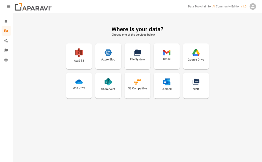Choose the S3 Compatible cubes icon
The image size is (262, 162).
pyautogui.click(x=137, y=82)
